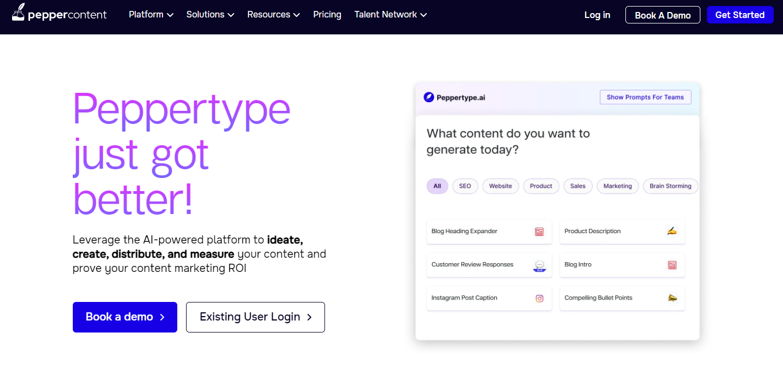Toggle the SEO category filter
The image size is (783, 368).
[465, 186]
